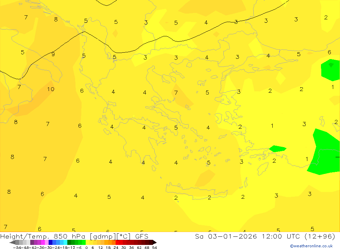Click the -54 label under the legend
Screen dimensions: 340x249
[x=17, y=248]
